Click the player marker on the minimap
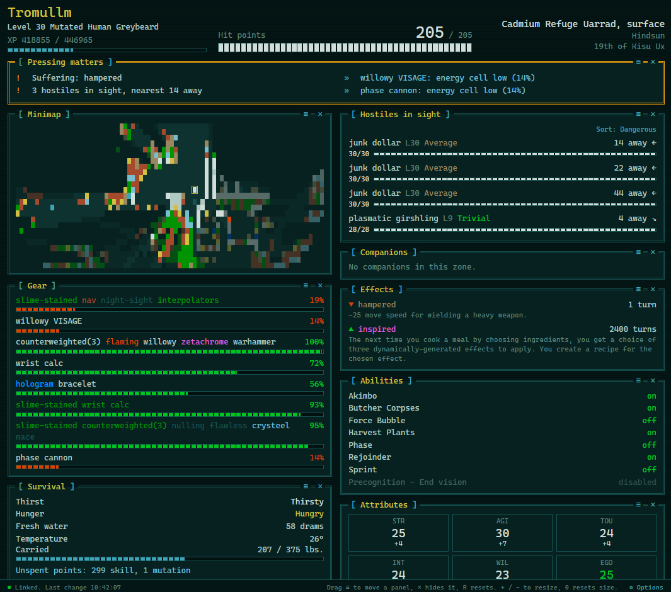This screenshot has width=671, height=592. [x=195, y=190]
